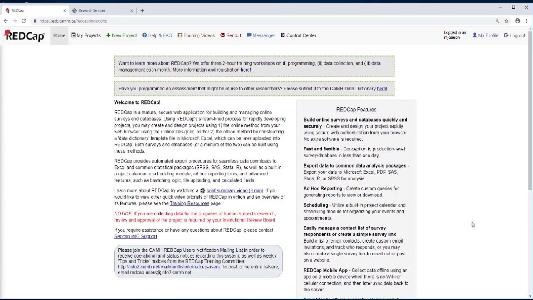Open the Chrome three-dot menu
This screenshot has height=300, width=533.
coord(527,21)
